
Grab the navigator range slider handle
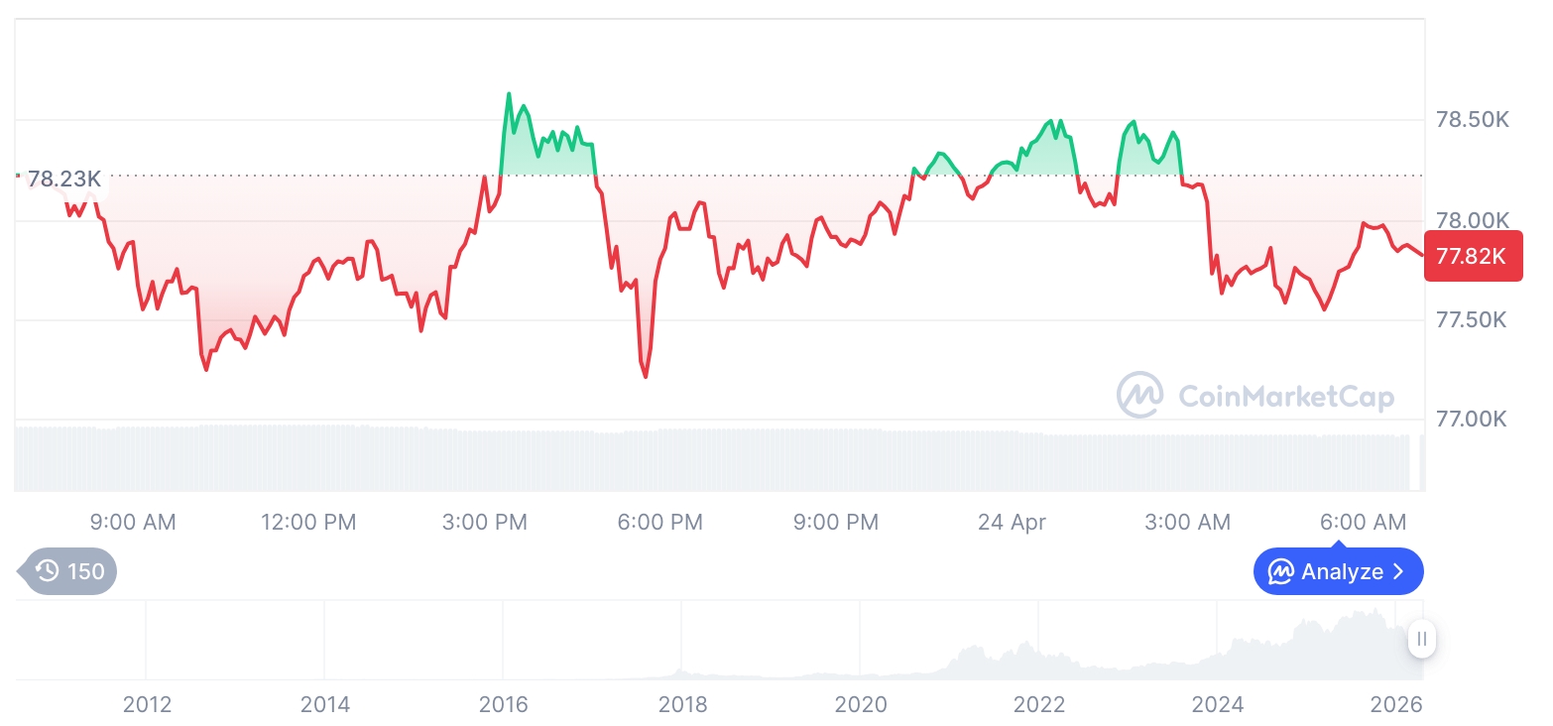click(1421, 639)
